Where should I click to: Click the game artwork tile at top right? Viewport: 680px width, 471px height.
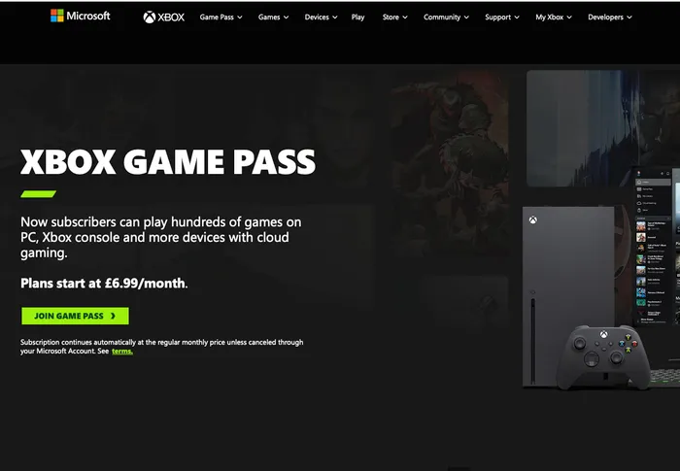coord(603,128)
